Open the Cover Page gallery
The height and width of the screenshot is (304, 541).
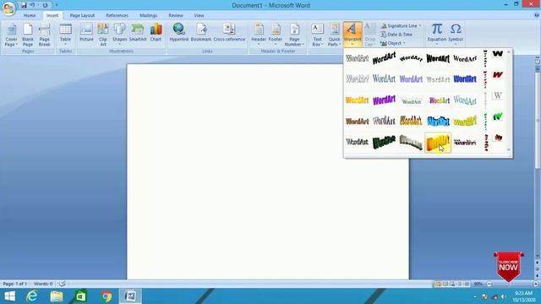point(11,35)
